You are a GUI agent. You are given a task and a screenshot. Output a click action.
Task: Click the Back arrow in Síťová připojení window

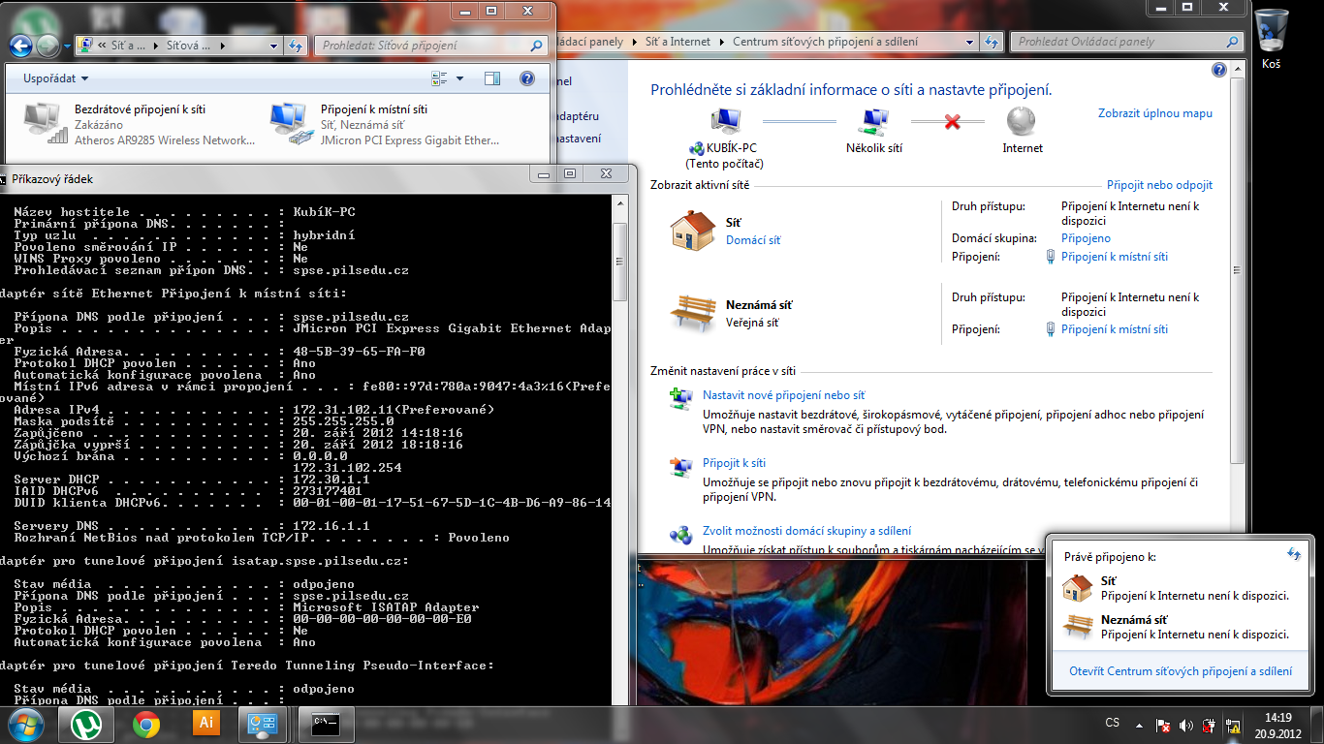[20, 46]
